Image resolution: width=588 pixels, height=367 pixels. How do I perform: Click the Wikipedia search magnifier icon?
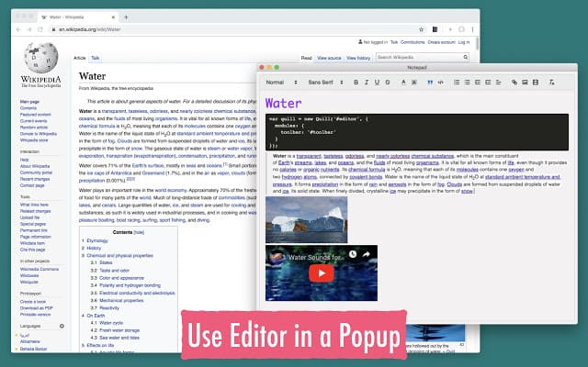[x=466, y=57]
